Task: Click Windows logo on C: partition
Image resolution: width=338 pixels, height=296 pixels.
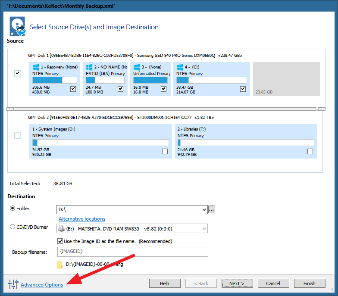Action: 180,67
